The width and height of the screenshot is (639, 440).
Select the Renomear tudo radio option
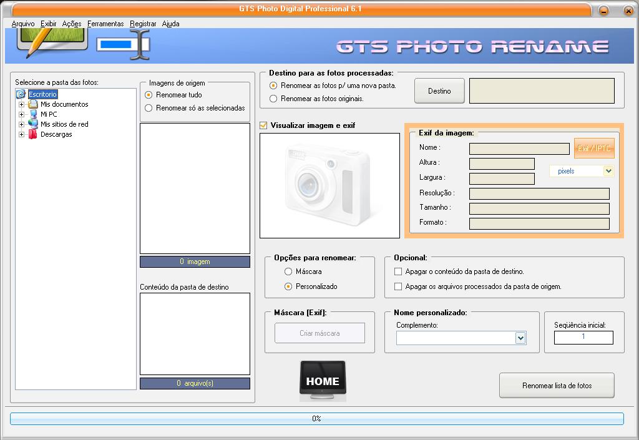(149, 95)
